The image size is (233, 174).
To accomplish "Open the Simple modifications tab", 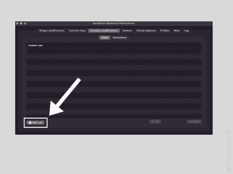I will click(52, 31).
